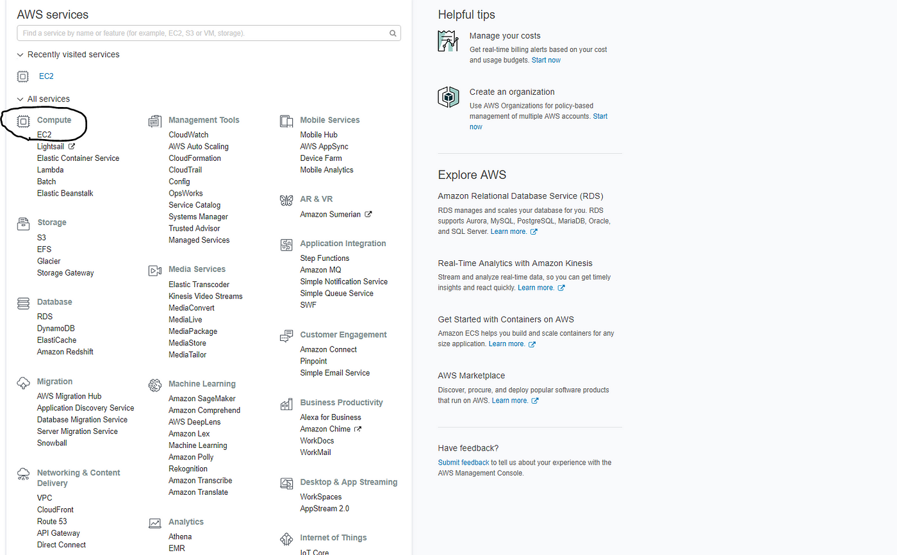This screenshot has height=555, width=897.
Task: Open Amazon Connect
Action: pyautogui.click(x=329, y=349)
